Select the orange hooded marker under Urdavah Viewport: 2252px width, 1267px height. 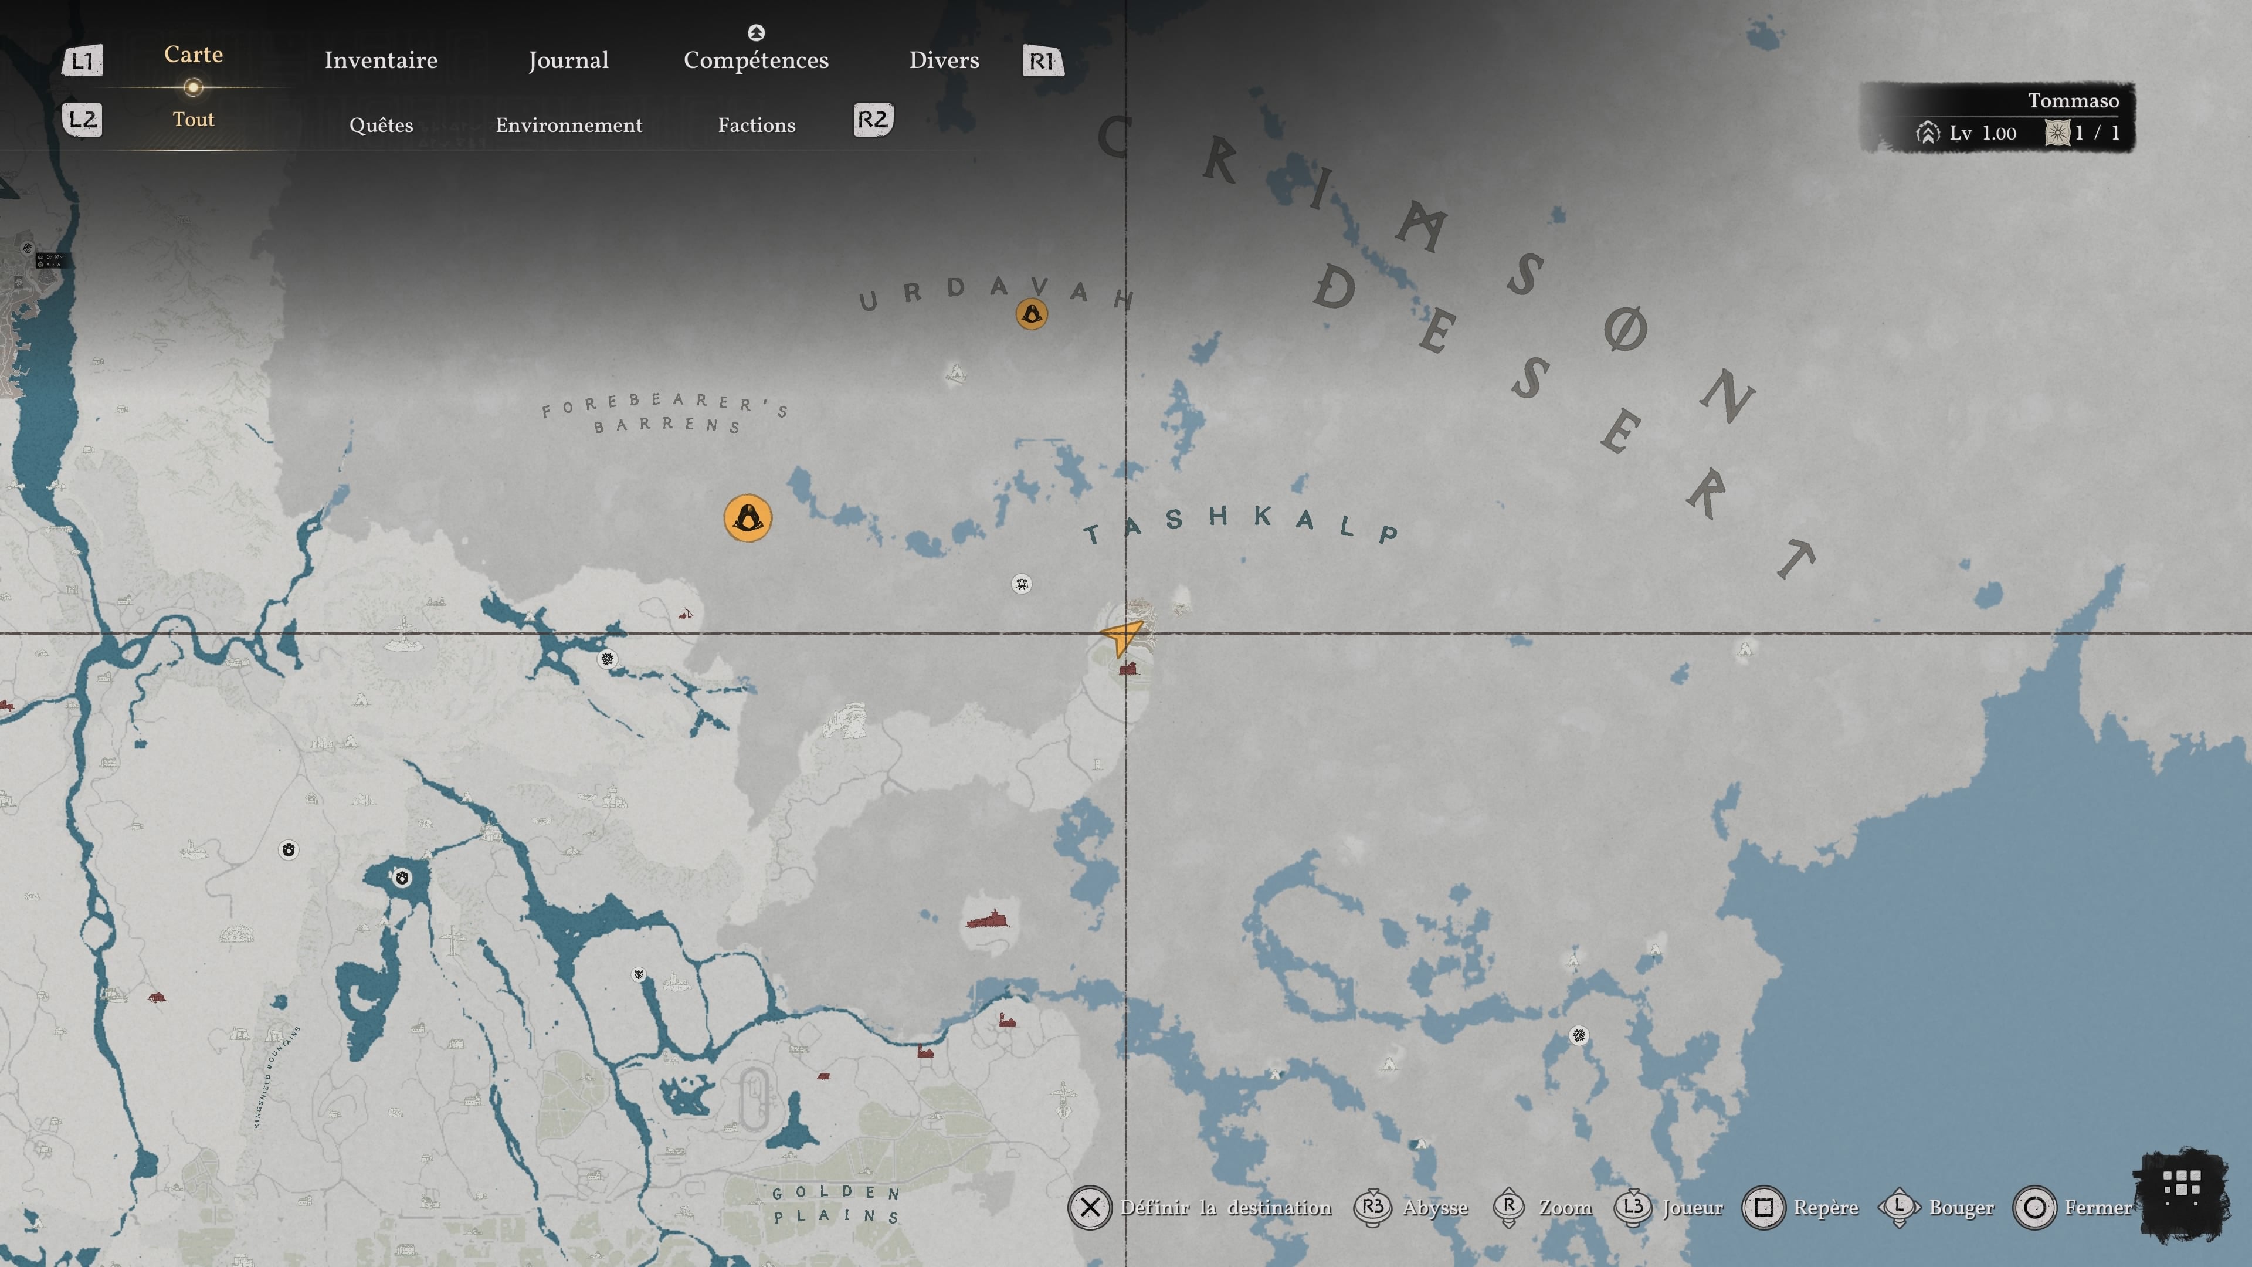coord(1032,314)
